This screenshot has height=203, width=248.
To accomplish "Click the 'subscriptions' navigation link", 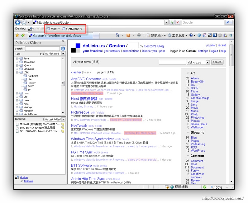I will point(131,51).
